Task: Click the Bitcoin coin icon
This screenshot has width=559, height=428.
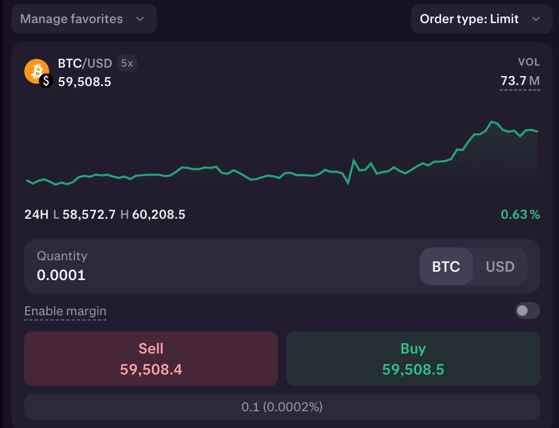Action: point(37,71)
